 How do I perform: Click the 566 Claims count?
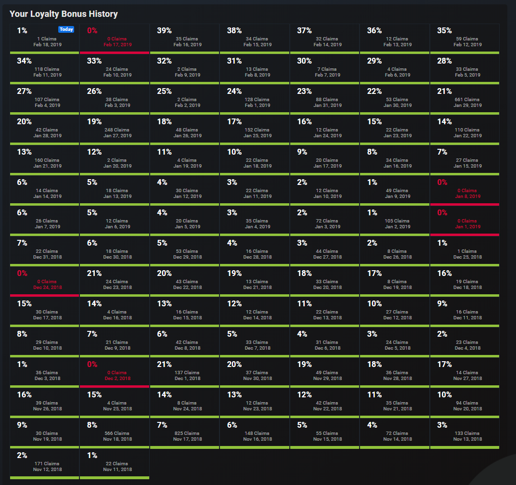117,433
